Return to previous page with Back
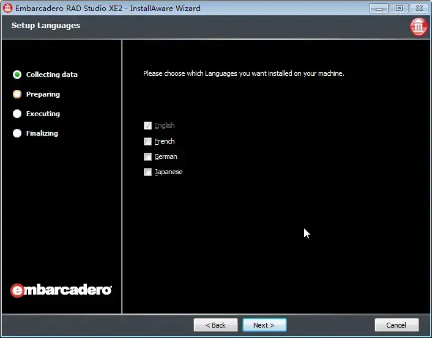Image resolution: width=432 pixels, height=338 pixels. [x=216, y=325]
